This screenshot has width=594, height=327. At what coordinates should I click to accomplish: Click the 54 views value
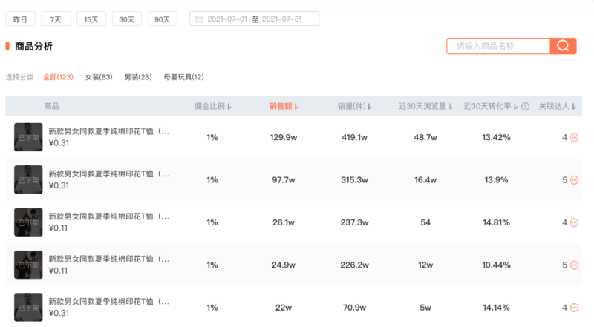tap(425, 222)
